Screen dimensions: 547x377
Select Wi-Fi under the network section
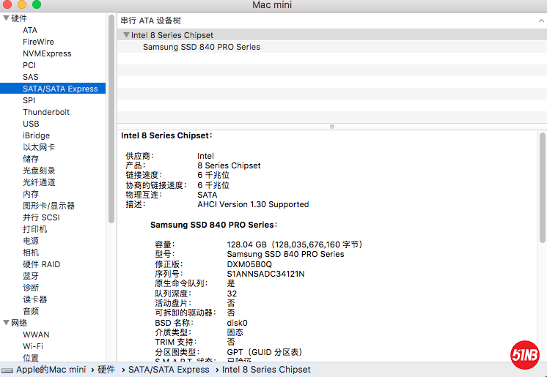[x=32, y=346]
